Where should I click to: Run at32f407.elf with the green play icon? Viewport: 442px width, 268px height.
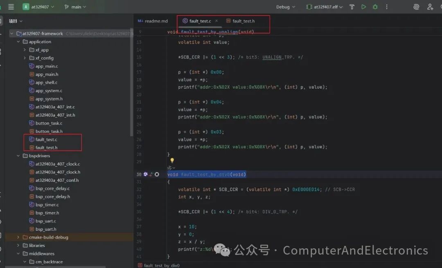coord(364,7)
